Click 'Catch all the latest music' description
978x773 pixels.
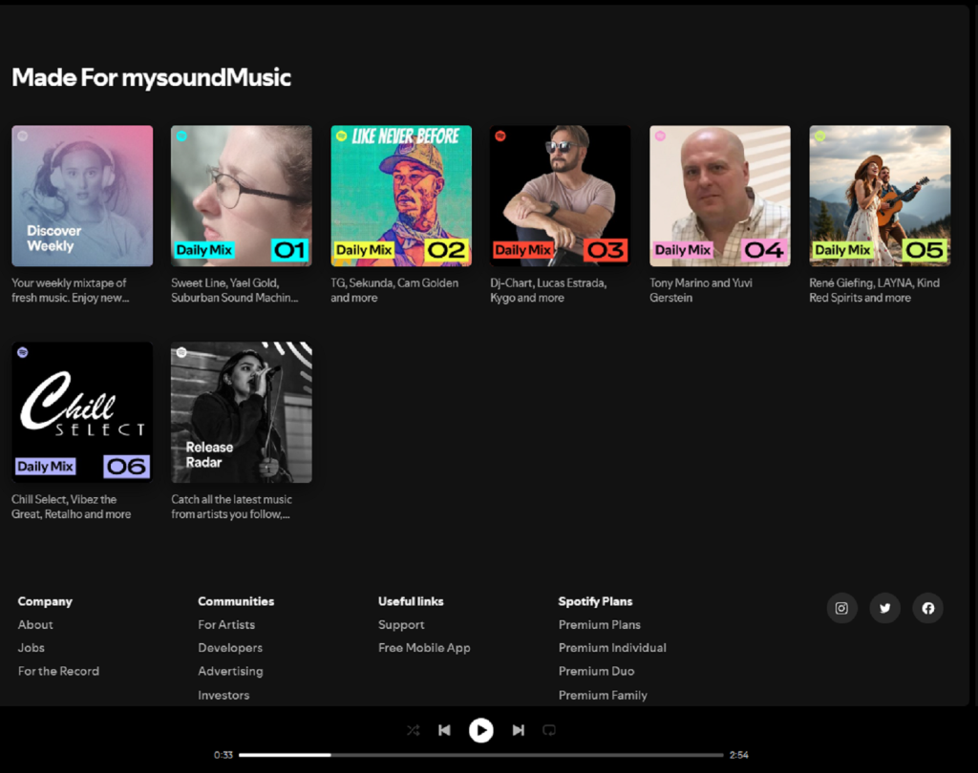coord(231,507)
